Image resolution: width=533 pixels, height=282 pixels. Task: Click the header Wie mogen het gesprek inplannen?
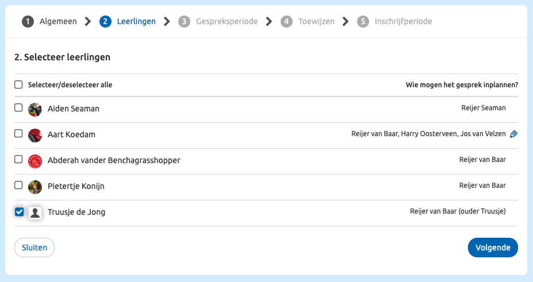(x=462, y=85)
